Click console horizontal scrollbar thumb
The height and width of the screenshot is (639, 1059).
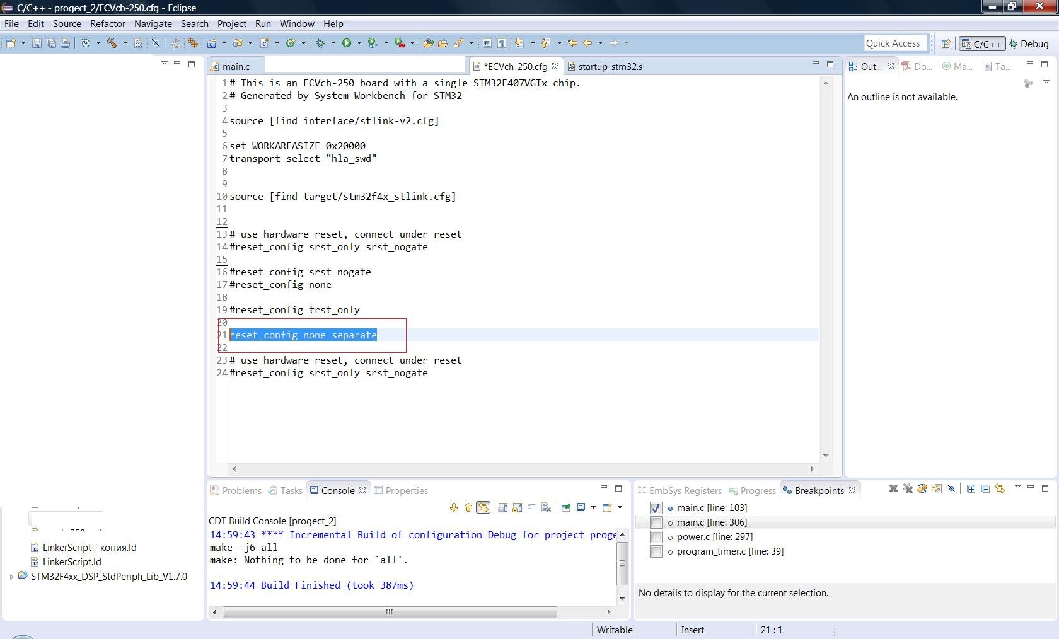pyautogui.click(x=389, y=612)
